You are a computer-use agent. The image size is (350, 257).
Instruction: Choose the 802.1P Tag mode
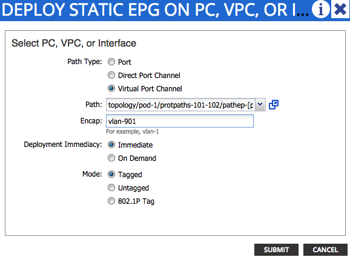coord(111,201)
